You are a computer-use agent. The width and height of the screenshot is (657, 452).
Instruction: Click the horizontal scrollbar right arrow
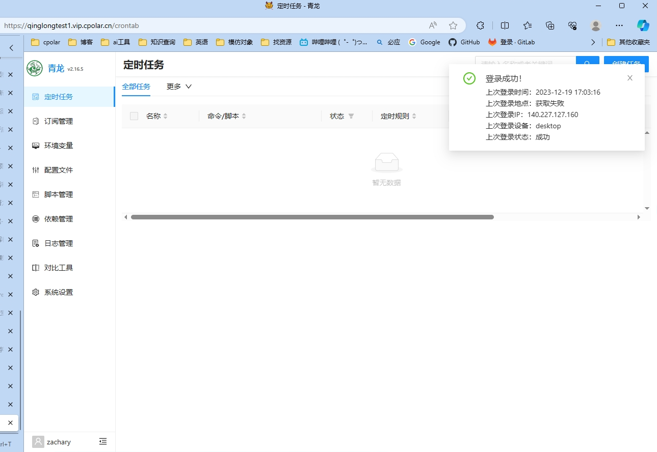(x=639, y=217)
